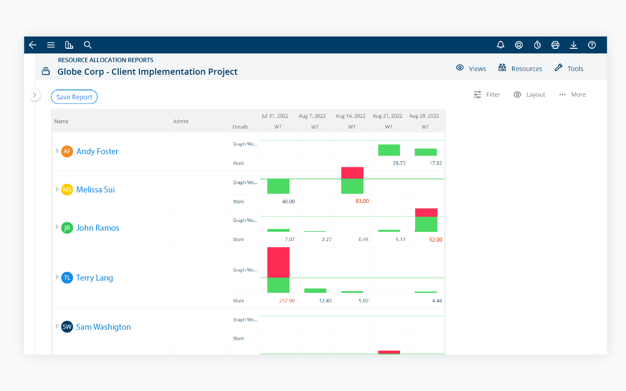Toggle the Views eye option
Viewport: 626px width, 391px height.
coord(471,68)
